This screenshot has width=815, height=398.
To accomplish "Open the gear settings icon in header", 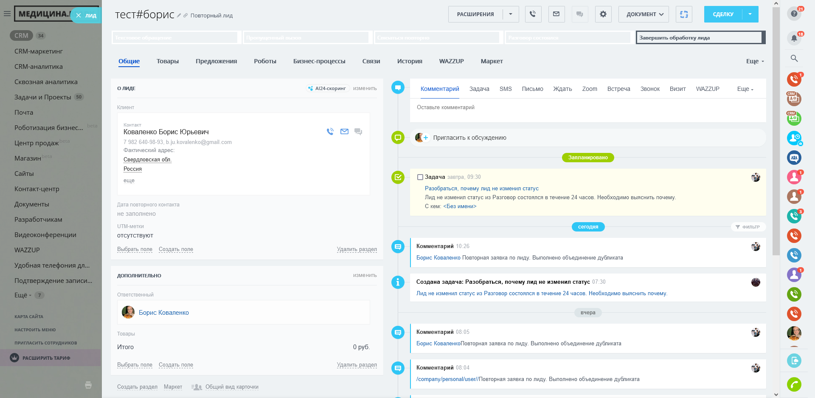I will pos(603,14).
